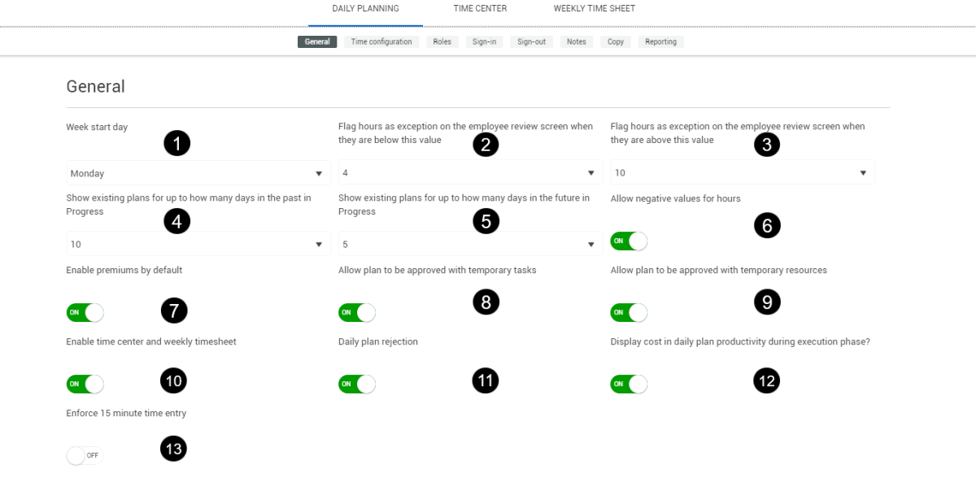Open the exception above-value dropdown showing 10
This screenshot has width=976, height=495.
(742, 173)
